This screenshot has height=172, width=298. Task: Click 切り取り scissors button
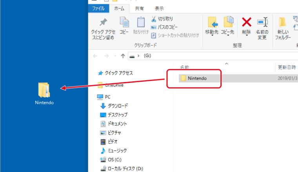[162, 19]
